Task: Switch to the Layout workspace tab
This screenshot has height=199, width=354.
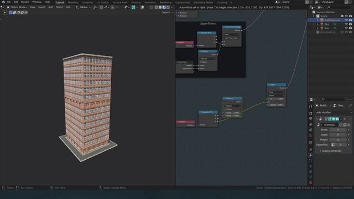Action: click(60, 2)
